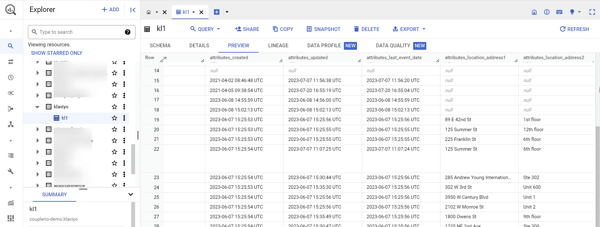Open the wrench administration sidebar icon
This screenshot has height=227, width=600.
point(11,171)
